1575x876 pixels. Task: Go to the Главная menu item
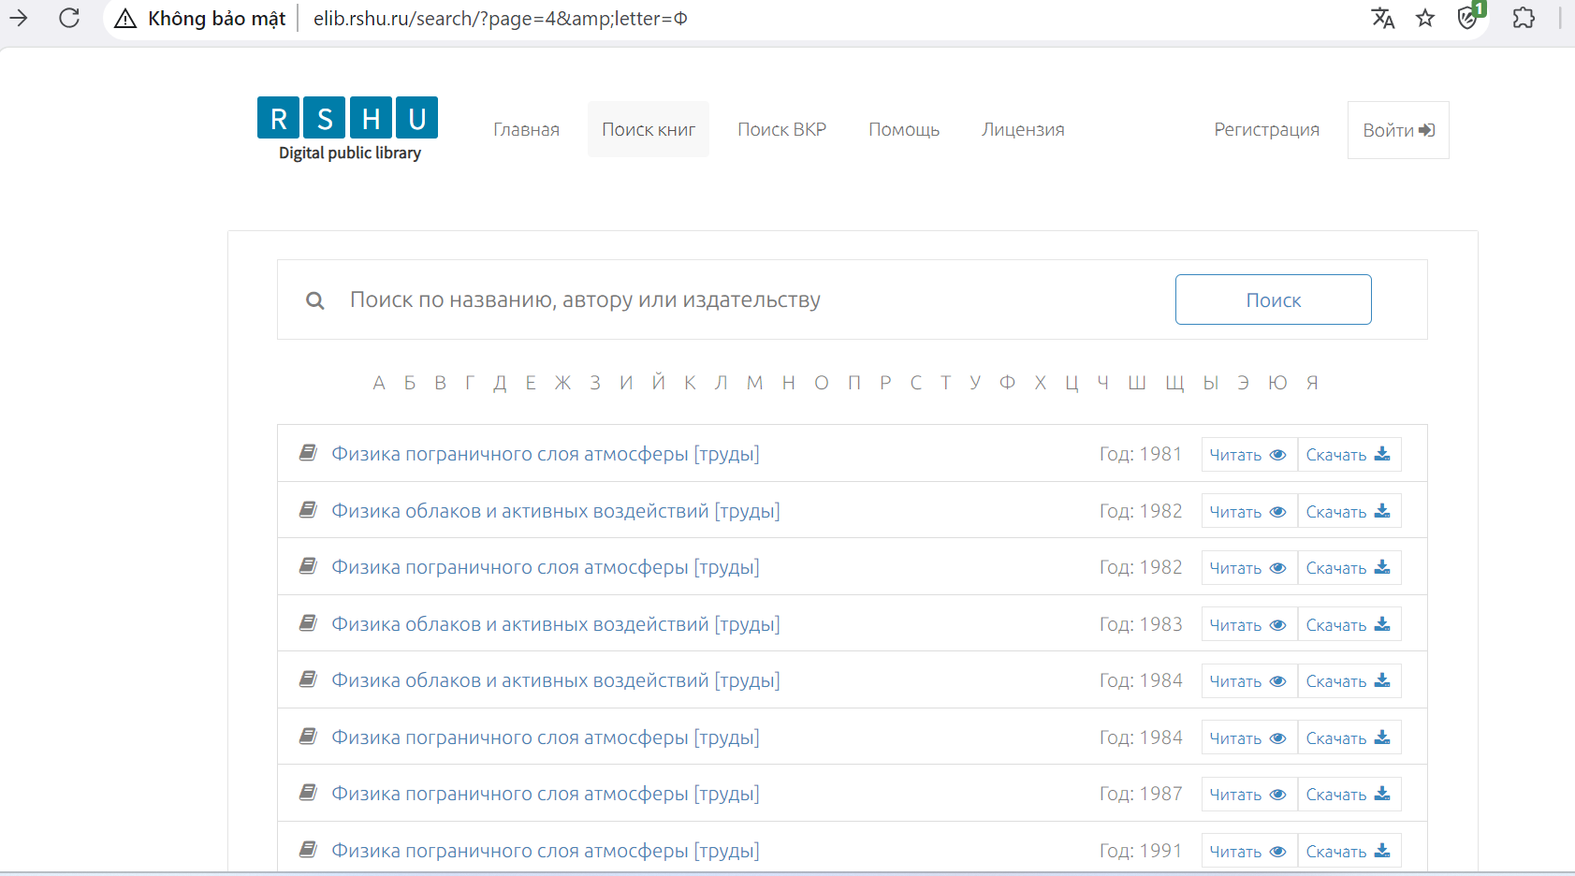(526, 129)
